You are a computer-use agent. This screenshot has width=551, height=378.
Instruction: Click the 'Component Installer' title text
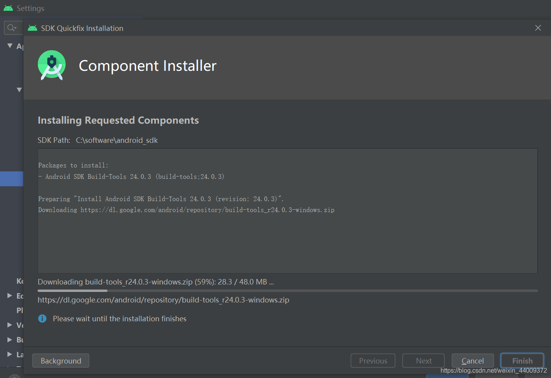(x=148, y=65)
